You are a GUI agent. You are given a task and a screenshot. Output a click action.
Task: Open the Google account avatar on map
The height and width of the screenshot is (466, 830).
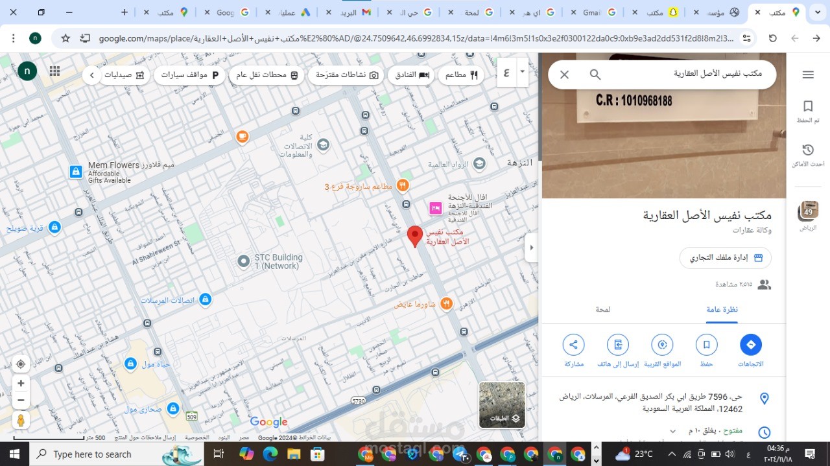click(x=27, y=71)
